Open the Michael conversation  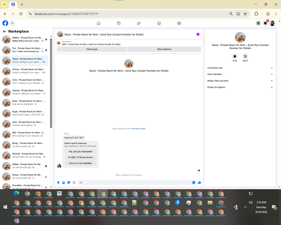pyautogui.click(x=25, y=155)
